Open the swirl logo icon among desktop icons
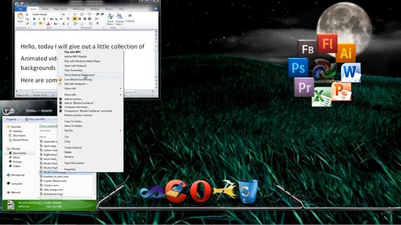The width and height of the screenshot is (401, 225). point(325,71)
